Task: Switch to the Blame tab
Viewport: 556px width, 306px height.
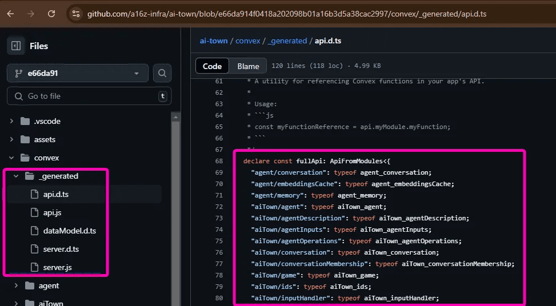Action: 248,66
